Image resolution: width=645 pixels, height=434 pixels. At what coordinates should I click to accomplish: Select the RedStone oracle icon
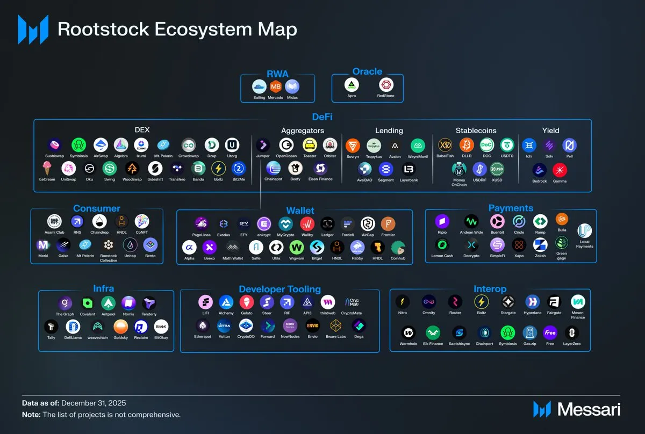click(386, 85)
